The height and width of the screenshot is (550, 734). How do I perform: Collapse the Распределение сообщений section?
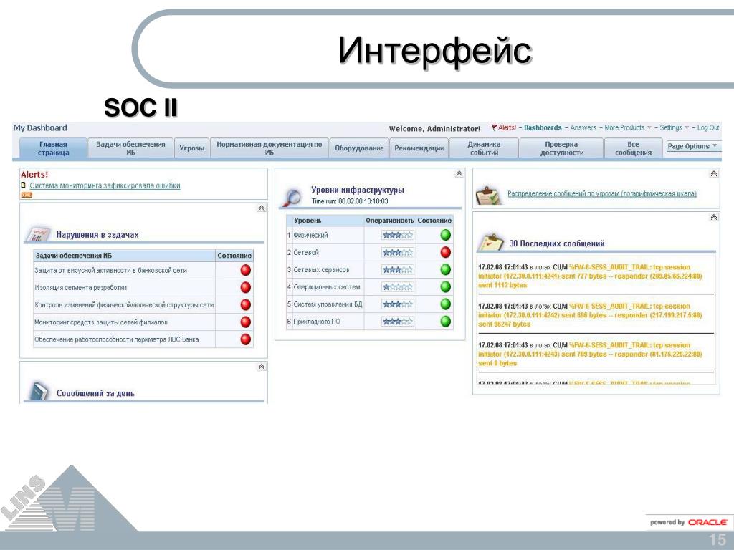point(713,173)
